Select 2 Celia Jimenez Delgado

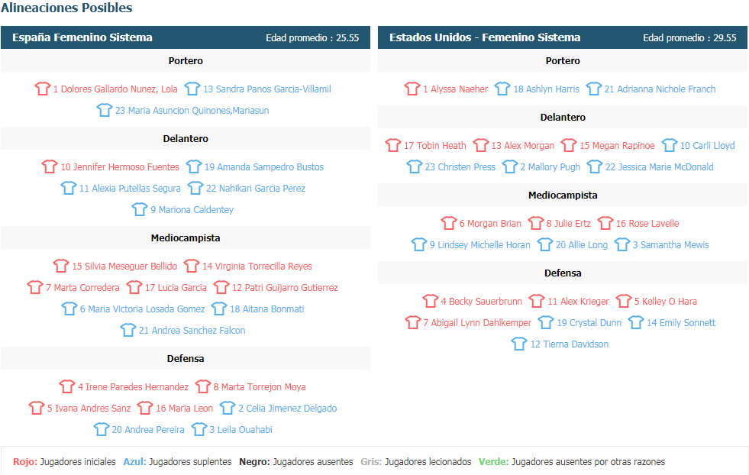288,408
